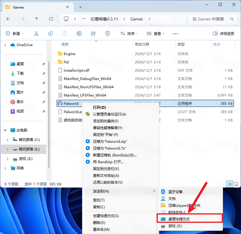Expand the OneDrive tree node
Image resolution: width=241 pixels, height=234 pixels.
[x=5, y=45]
